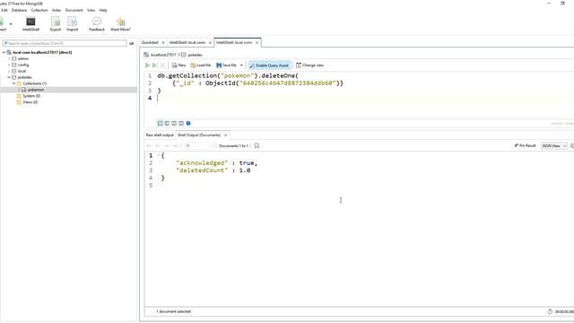Open the Document menu

tap(74, 10)
